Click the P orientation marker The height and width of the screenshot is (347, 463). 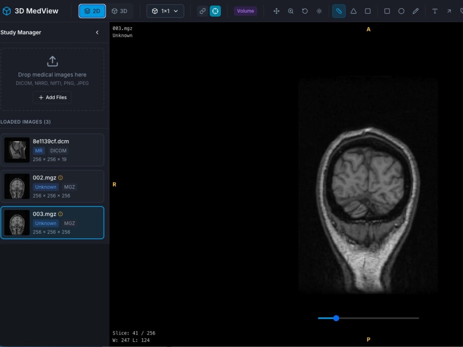click(369, 339)
